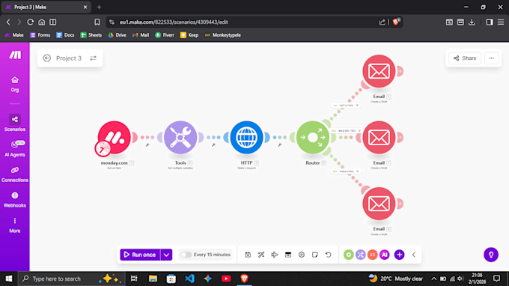Click the orange favorite module icon
This screenshot has height=286, width=509.
(372, 255)
